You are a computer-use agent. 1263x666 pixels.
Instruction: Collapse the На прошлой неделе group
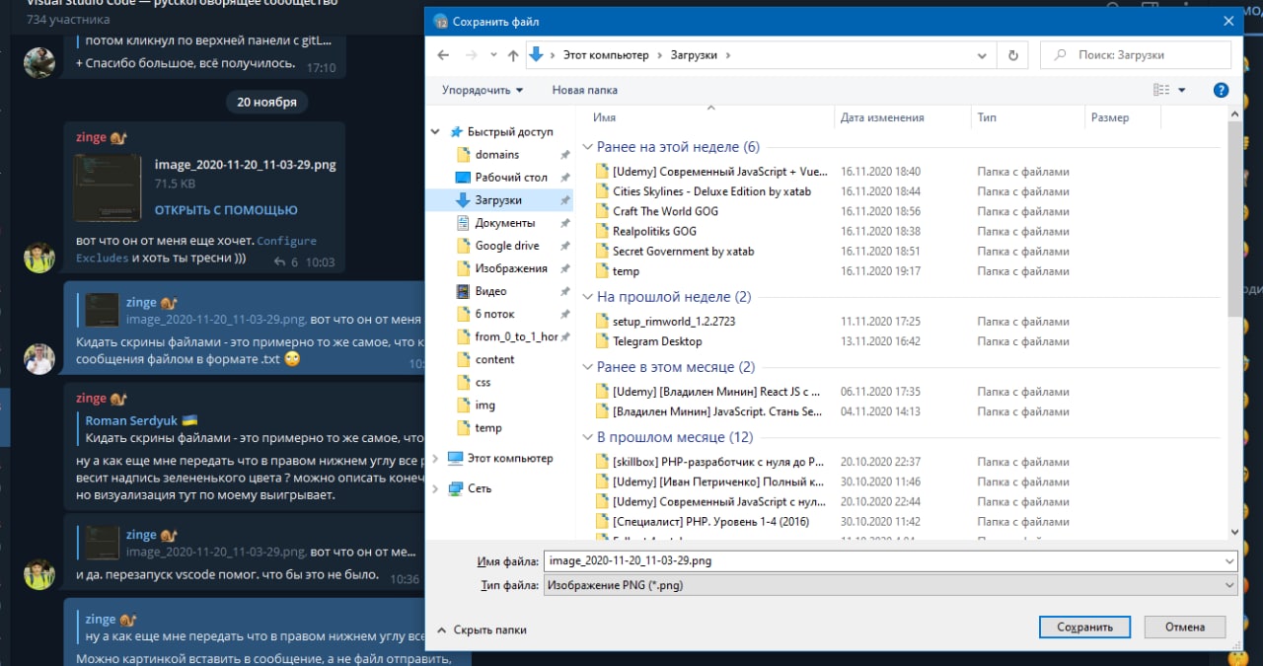tap(587, 297)
